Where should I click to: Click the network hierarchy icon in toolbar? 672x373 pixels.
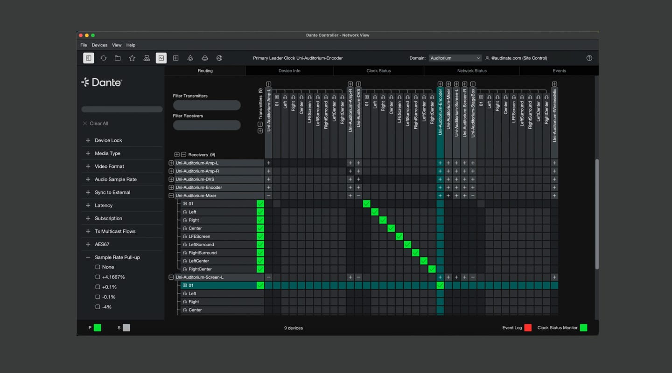[x=147, y=58]
